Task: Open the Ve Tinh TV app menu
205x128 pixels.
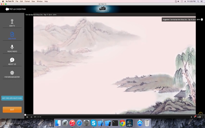Action: 10,1
